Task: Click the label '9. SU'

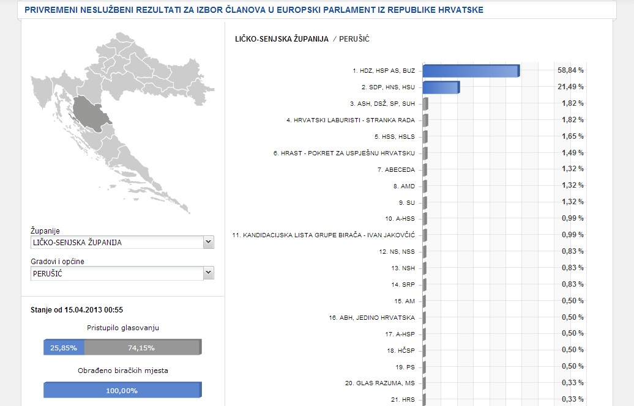Action: pos(407,203)
